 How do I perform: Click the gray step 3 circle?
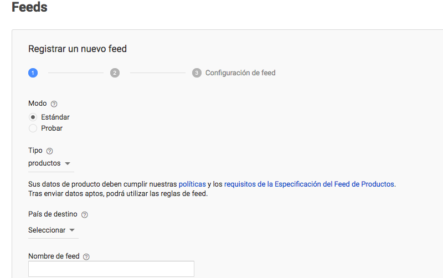pos(197,73)
